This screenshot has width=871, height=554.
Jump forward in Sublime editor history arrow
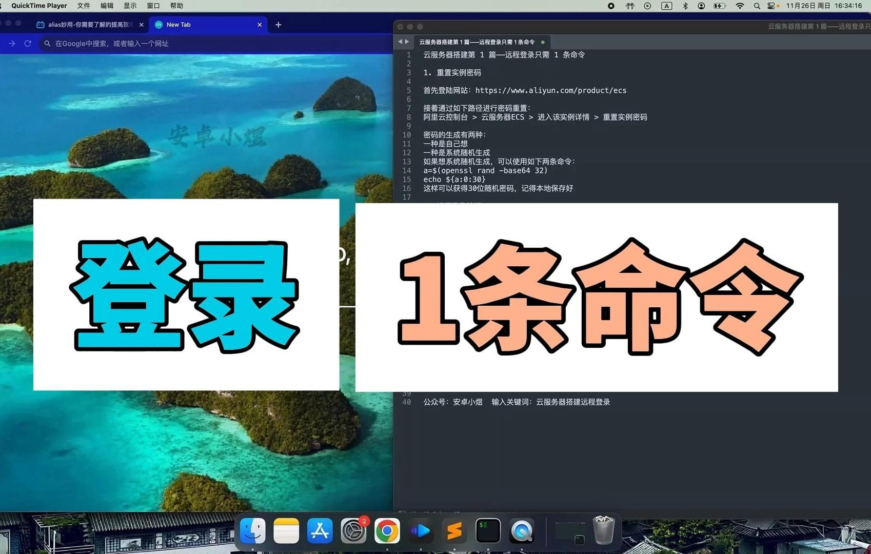(407, 42)
